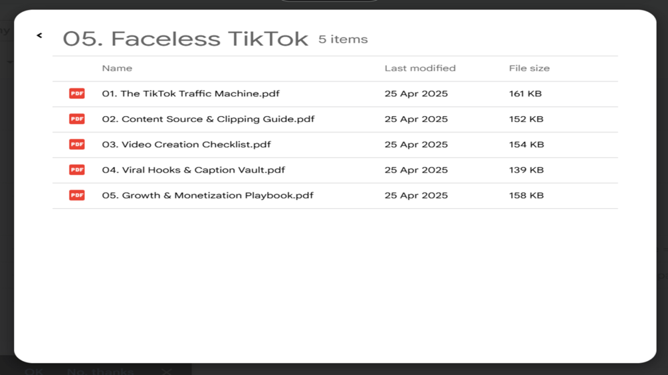The height and width of the screenshot is (375, 668).
Task: Open 05. Growth & Monetization Playbook.pdf
Action: [x=207, y=196]
